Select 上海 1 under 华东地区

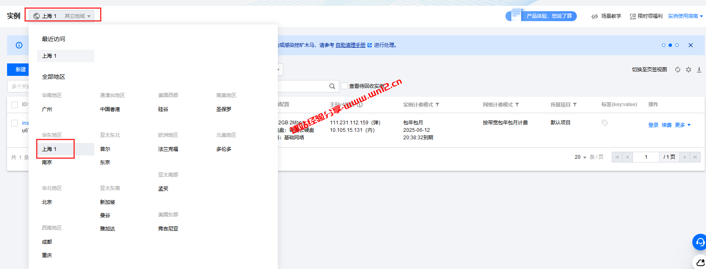(x=66, y=149)
